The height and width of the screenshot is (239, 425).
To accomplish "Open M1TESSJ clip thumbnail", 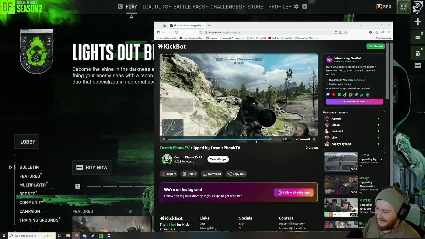I will point(341,208).
